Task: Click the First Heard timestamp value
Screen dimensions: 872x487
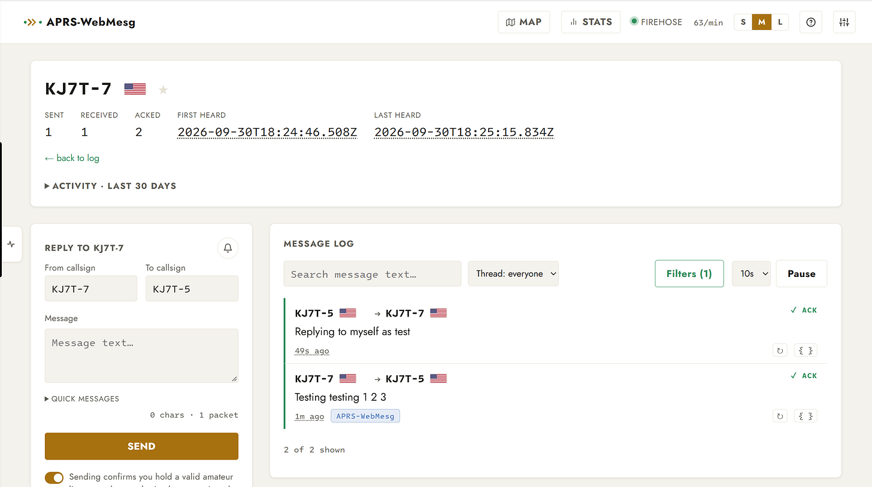Action: (267, 132)
